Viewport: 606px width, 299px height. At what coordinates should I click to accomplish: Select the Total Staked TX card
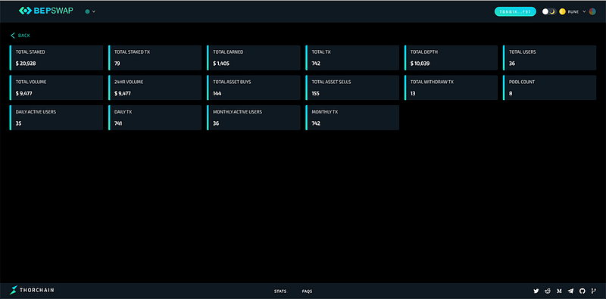[155, 58]
